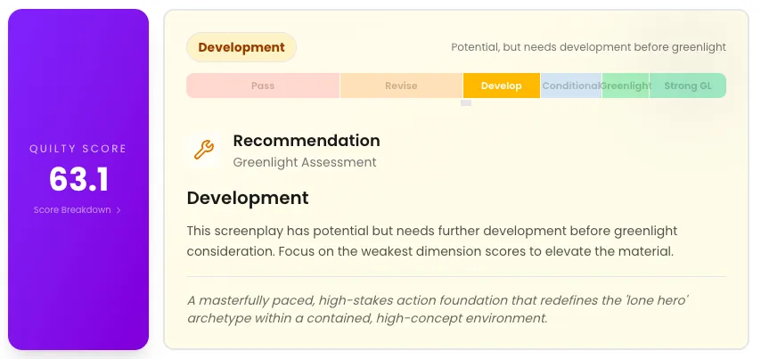Click the screenplay potential description paragraph

430,241
